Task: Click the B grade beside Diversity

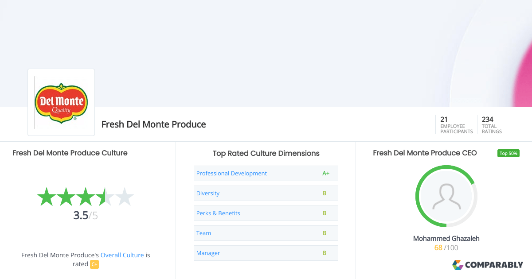Action: click(x=325, y=193)
